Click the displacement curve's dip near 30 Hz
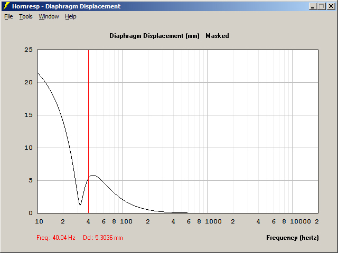Viewport: 338px width, 253px height. coord(80,205)
